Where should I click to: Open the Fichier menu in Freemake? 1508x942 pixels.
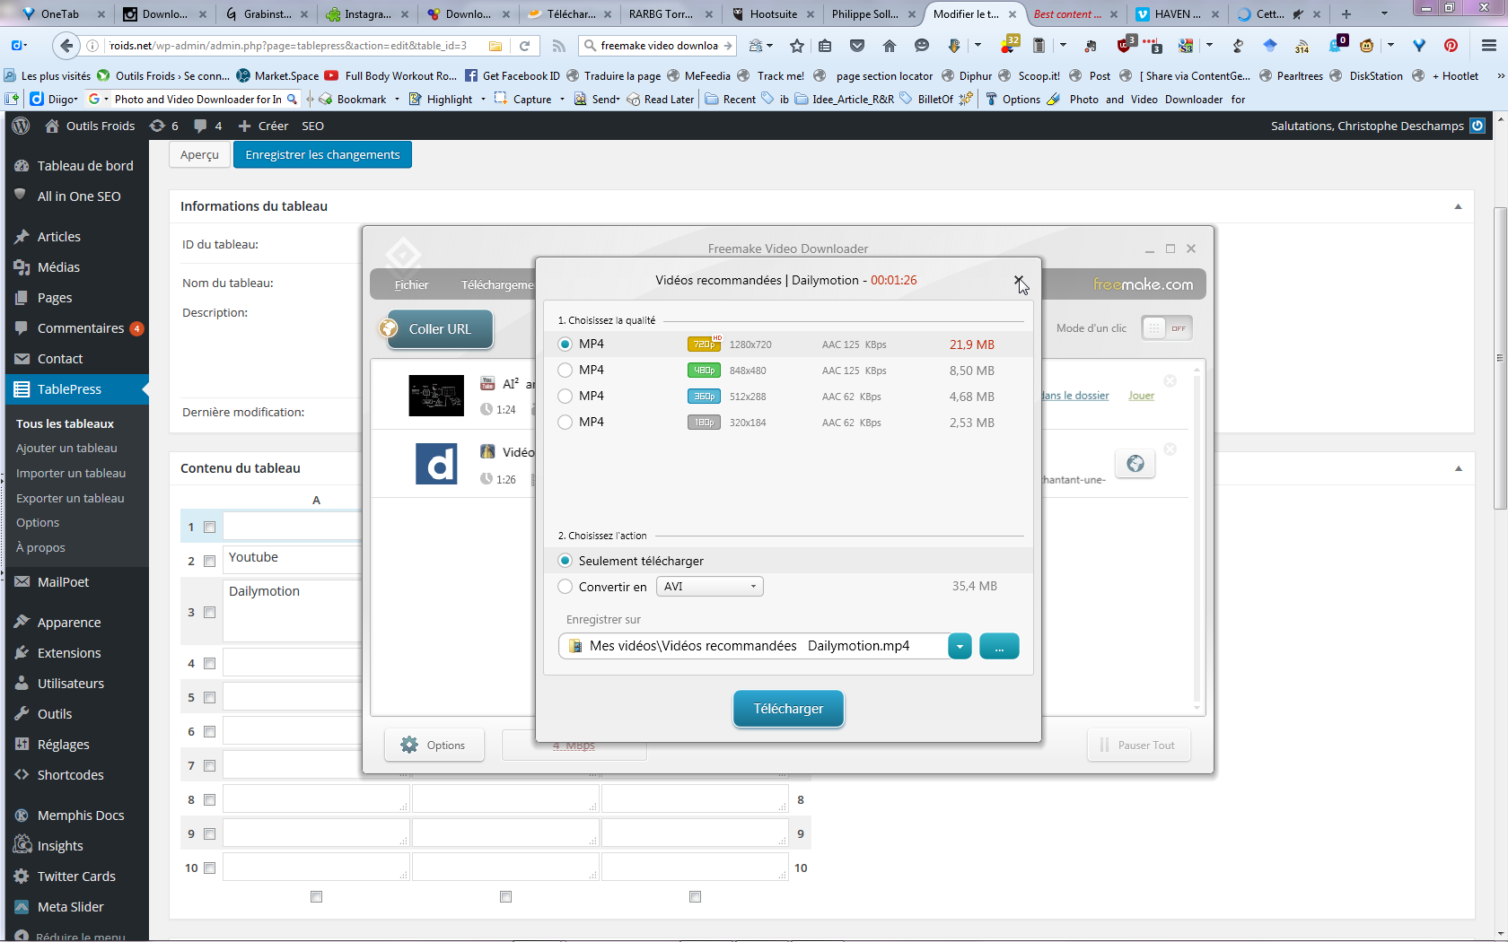[x=411, y=285]
